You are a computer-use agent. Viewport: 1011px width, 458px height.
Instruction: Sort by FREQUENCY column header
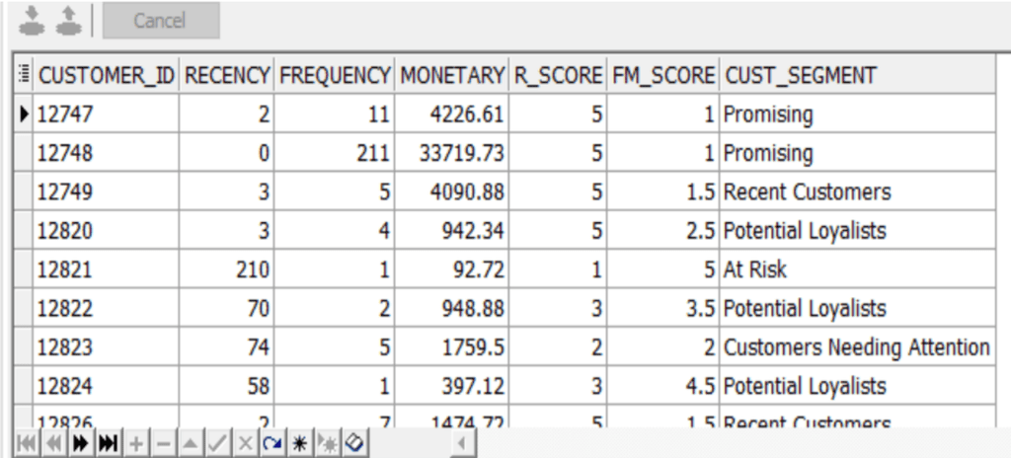click(x=334, y=75)
